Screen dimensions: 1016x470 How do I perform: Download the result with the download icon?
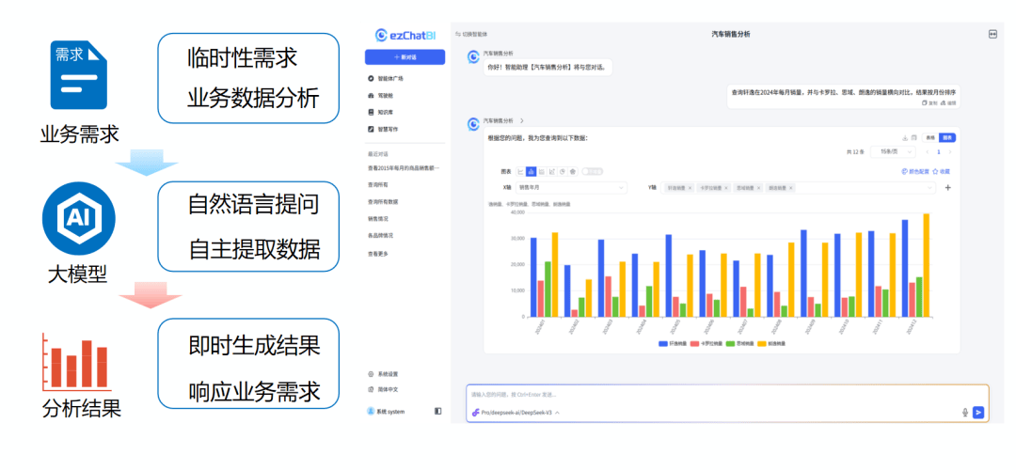tap(904, 137)
